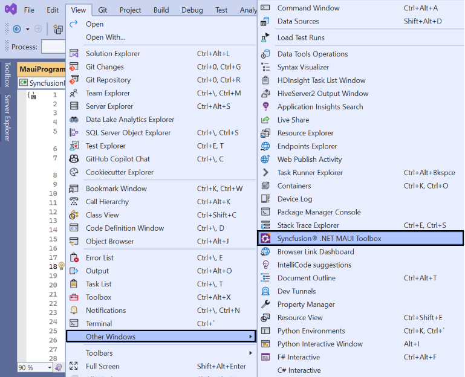
Task: Open the Toolbox side tab
Action: [x=7, y=74]
